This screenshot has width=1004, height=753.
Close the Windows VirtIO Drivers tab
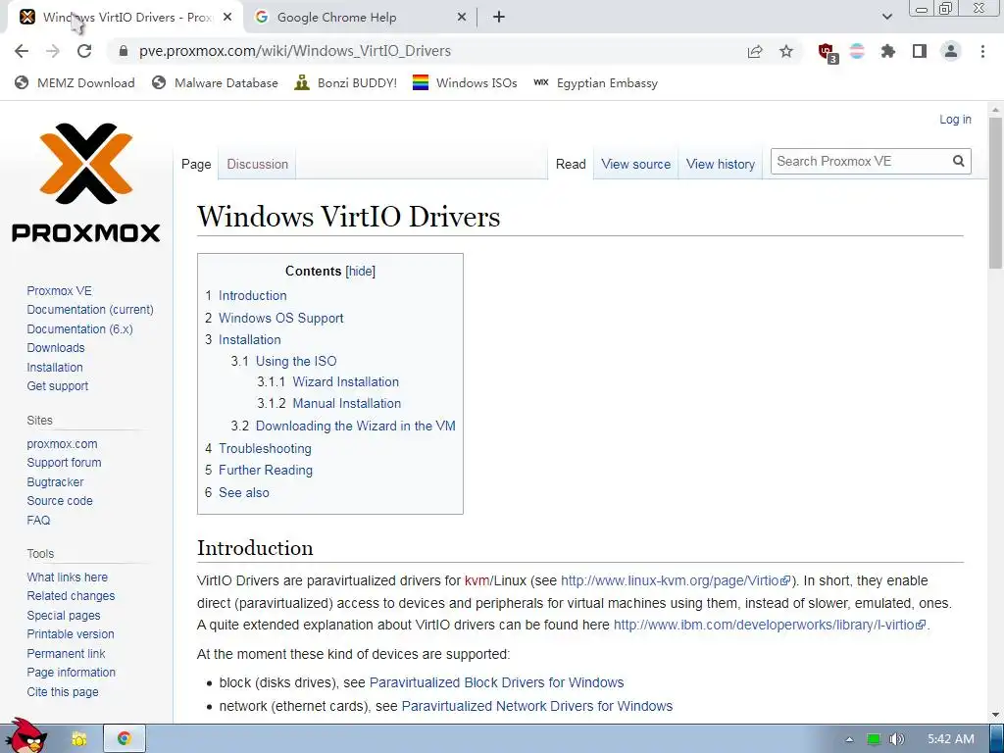pos(227,18)
